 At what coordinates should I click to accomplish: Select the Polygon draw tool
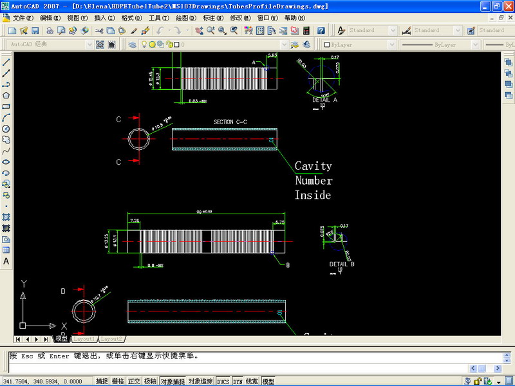coord(6,95)
